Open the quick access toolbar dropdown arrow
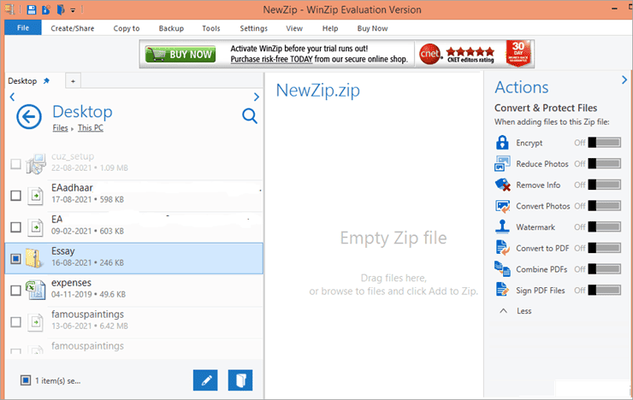 73,10
